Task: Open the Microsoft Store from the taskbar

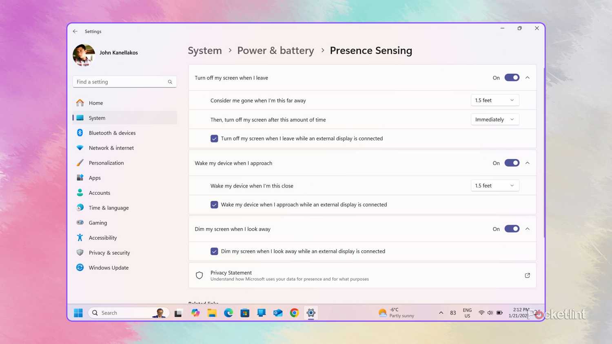Action: [245, 313]
